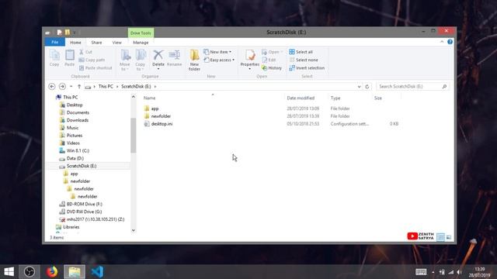This screenshot has height=279, width=497.
Task: Click Select none in ribbon
Action: [x=304, y=60]
